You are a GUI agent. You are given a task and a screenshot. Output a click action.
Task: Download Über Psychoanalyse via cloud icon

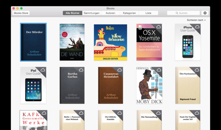(197, 70)
